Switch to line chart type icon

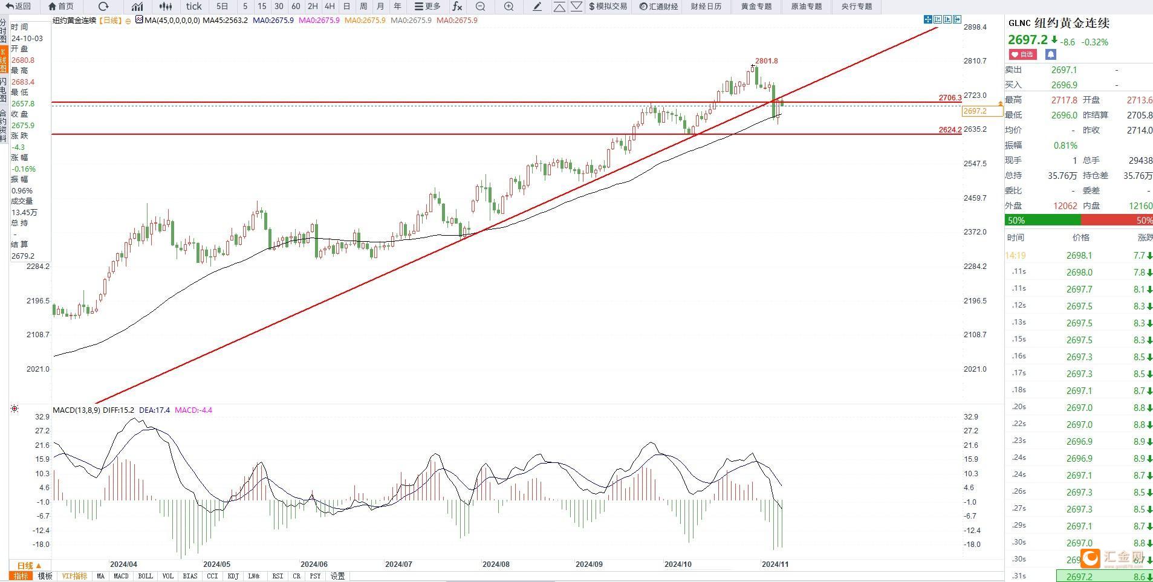click(x=137, y=6)
